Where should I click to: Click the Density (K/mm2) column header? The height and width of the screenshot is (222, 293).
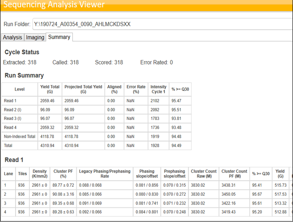[40, 174]
